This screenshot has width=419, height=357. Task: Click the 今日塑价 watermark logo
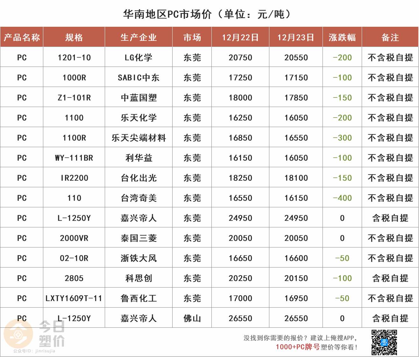[34, 334]
